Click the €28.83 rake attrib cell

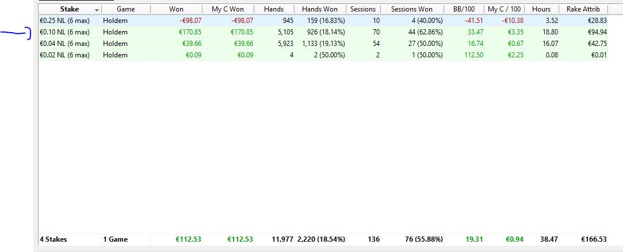pyautogui.click(x=597, y=21)
